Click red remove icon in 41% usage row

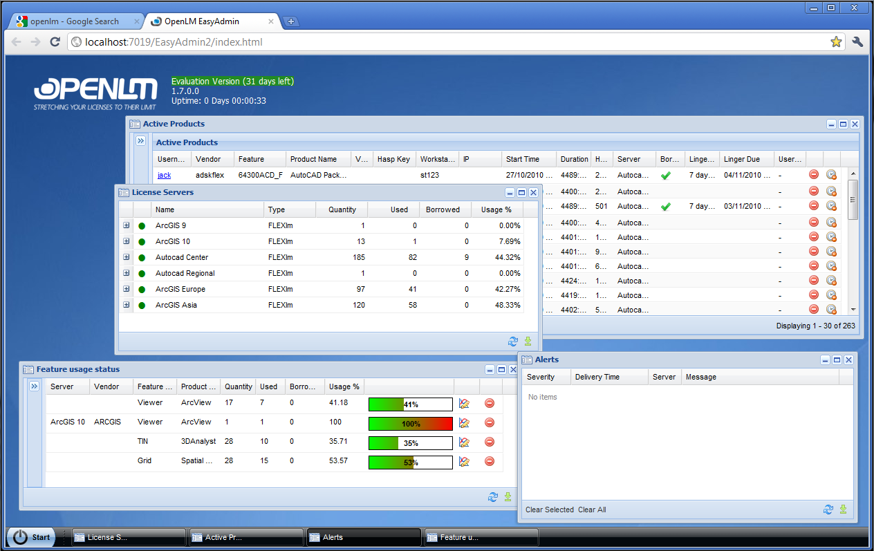tap(490, 403)
